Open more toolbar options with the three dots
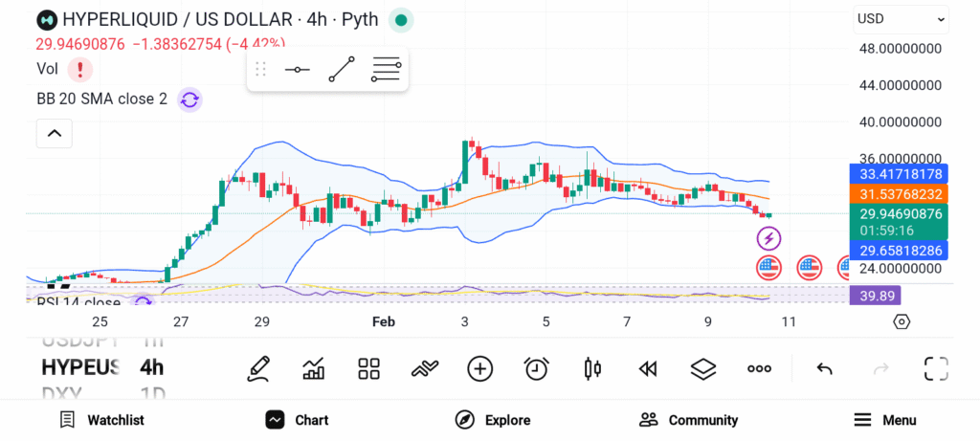The width and height of the screenshot is (980, 441). tap(759, 369)
